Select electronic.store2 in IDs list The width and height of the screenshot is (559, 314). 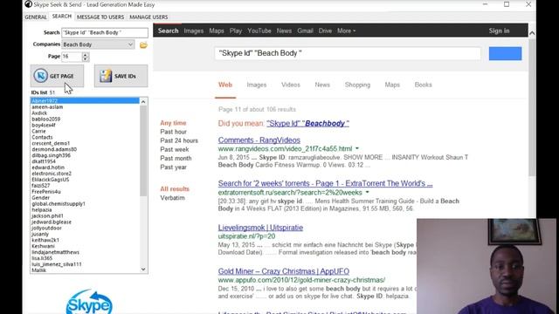click(52, 174)
